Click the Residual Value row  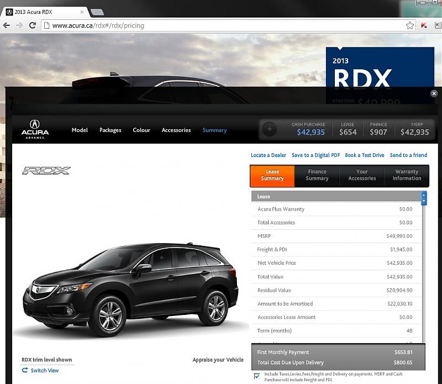pyautogui.click(x=336, y=290)
